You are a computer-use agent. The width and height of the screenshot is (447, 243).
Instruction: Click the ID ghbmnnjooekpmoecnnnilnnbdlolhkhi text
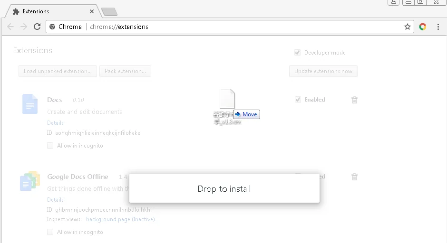pyautogui.click(x=99, y=210)
